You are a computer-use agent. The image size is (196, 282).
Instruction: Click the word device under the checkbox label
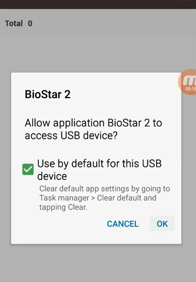click(52, 176)
